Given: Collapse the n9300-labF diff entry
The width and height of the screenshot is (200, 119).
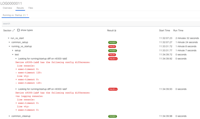Looking at the screenshot, I should (x=16, y=89).
